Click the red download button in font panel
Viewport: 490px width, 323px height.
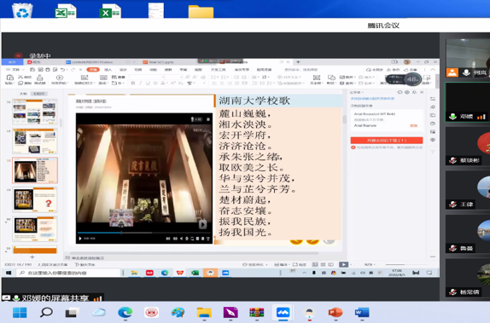[387, 141]
